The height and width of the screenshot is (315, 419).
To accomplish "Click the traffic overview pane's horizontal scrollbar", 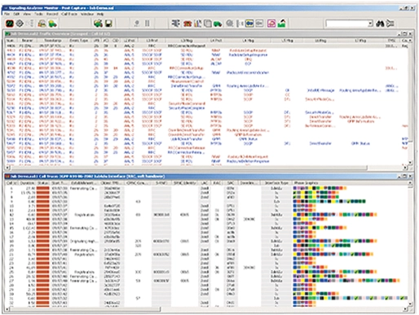I will (x=205, y=168).
